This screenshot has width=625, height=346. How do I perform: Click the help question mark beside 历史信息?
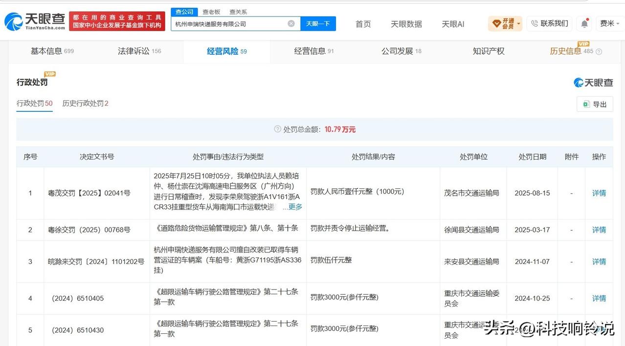(599, 52)
